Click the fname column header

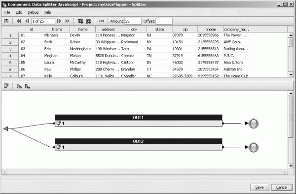click(57, 30)
